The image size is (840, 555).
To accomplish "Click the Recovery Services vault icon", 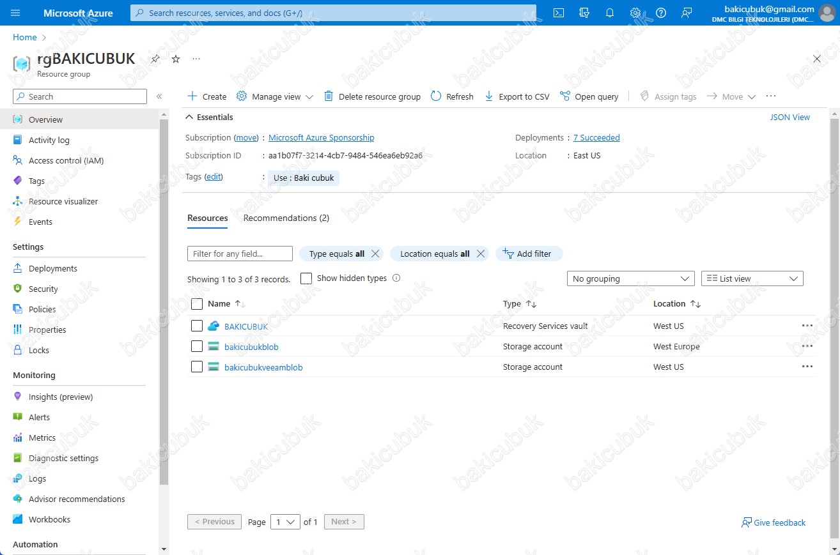I will pos(214,326).
